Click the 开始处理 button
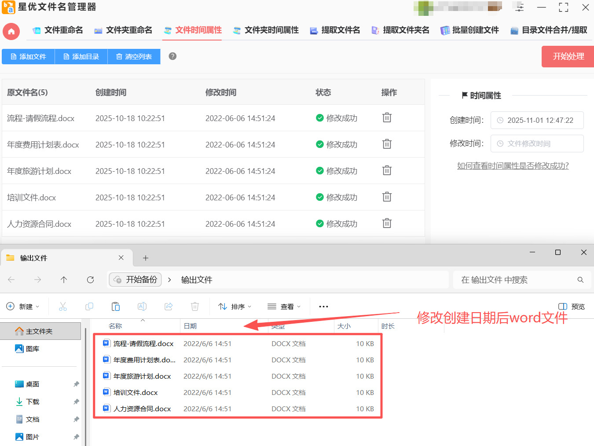The width and height of the screenshot is (594, 446). click(568, 56)
